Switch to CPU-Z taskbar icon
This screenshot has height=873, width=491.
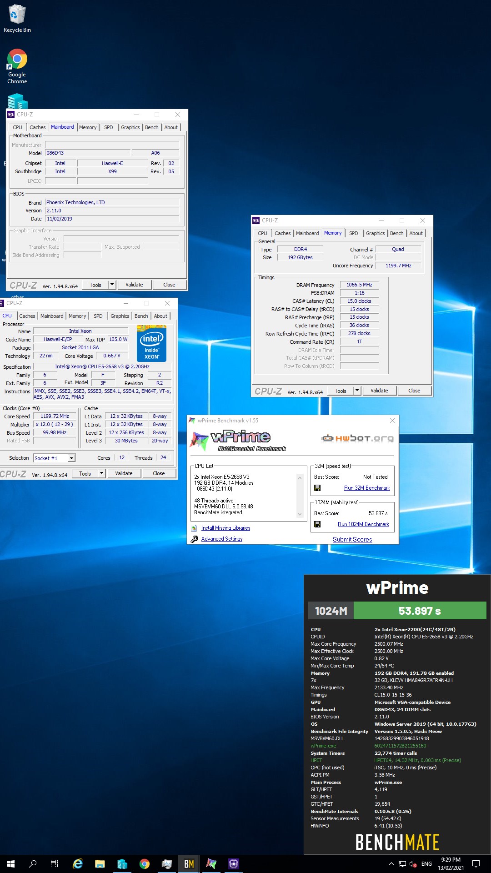point(234,864)
